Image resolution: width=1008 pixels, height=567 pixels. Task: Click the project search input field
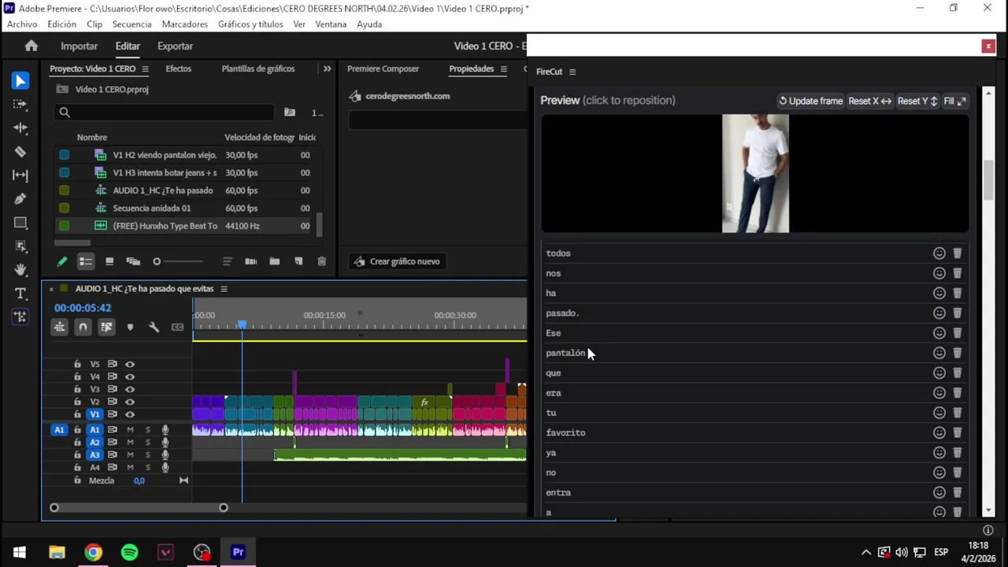[165, 113]
